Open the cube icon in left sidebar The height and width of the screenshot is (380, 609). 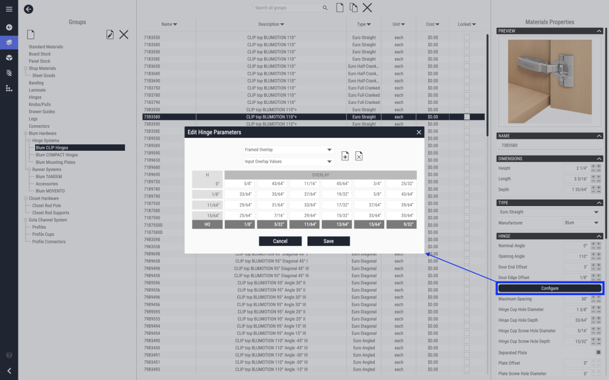[x=9, y=58]
